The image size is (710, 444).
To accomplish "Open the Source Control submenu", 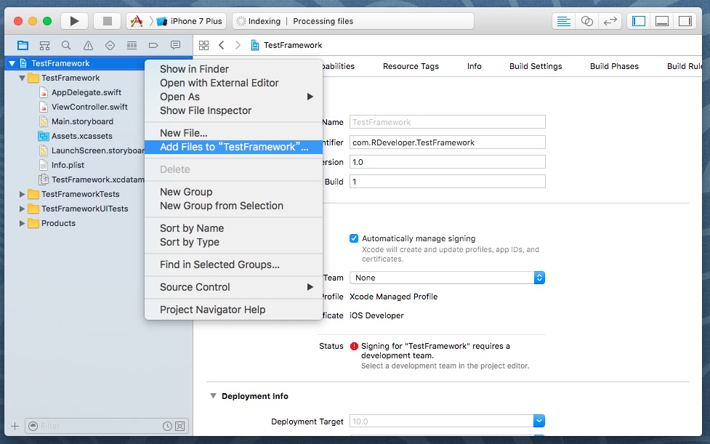I will tap(234, 287).
